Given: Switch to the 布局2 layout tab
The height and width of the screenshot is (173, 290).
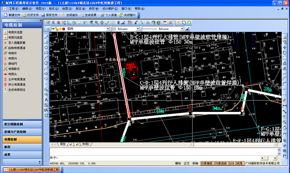Looking at the screenshot, I should (x=85, y=144).
